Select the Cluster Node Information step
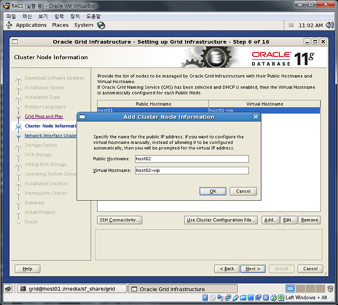This screenshot has height=305, width=338. [51, 126]
